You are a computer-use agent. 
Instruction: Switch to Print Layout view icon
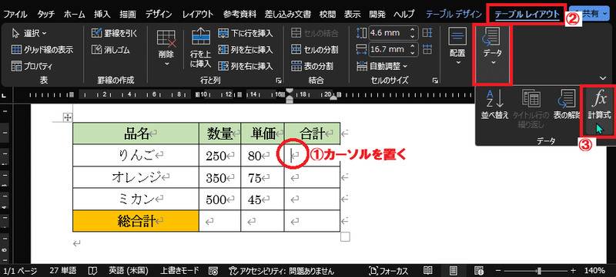click(454, 270)
